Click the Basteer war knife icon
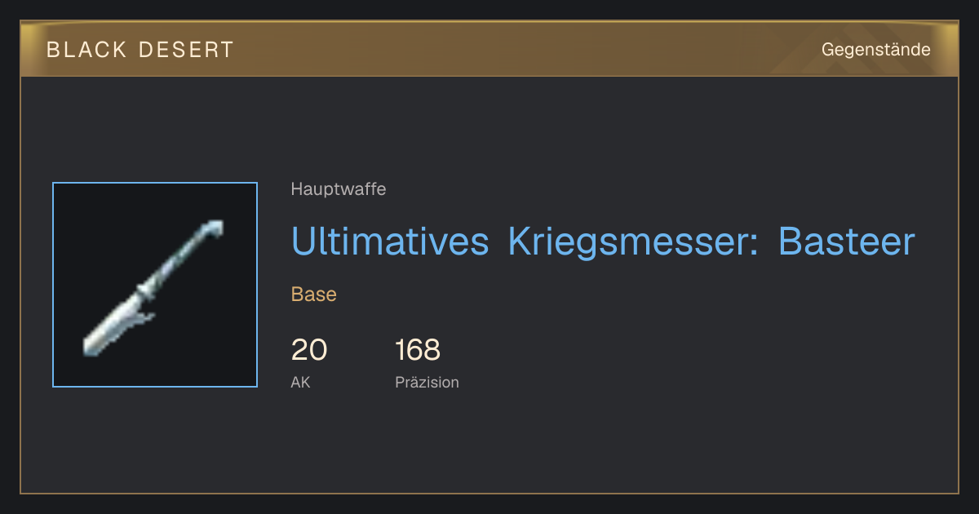 coord(155,285)
